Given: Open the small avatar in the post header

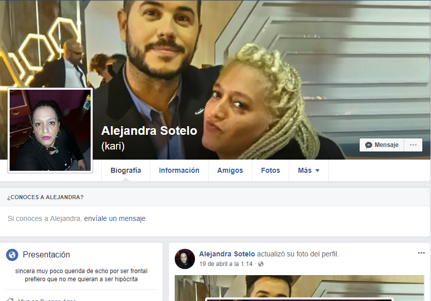Looking at the screenshot, I should coord(185,259).
